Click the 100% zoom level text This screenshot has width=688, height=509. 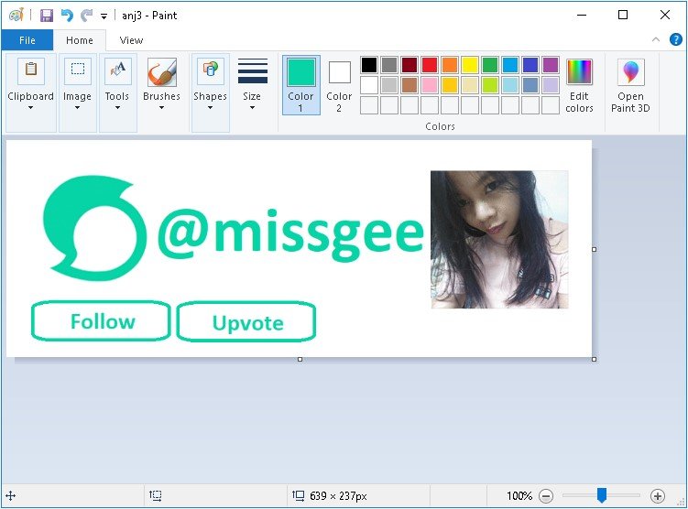click(x=519, y=496)
